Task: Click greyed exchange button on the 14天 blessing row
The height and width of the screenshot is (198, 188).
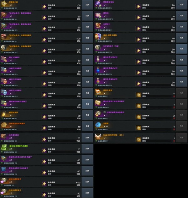Action: point(181,138)
